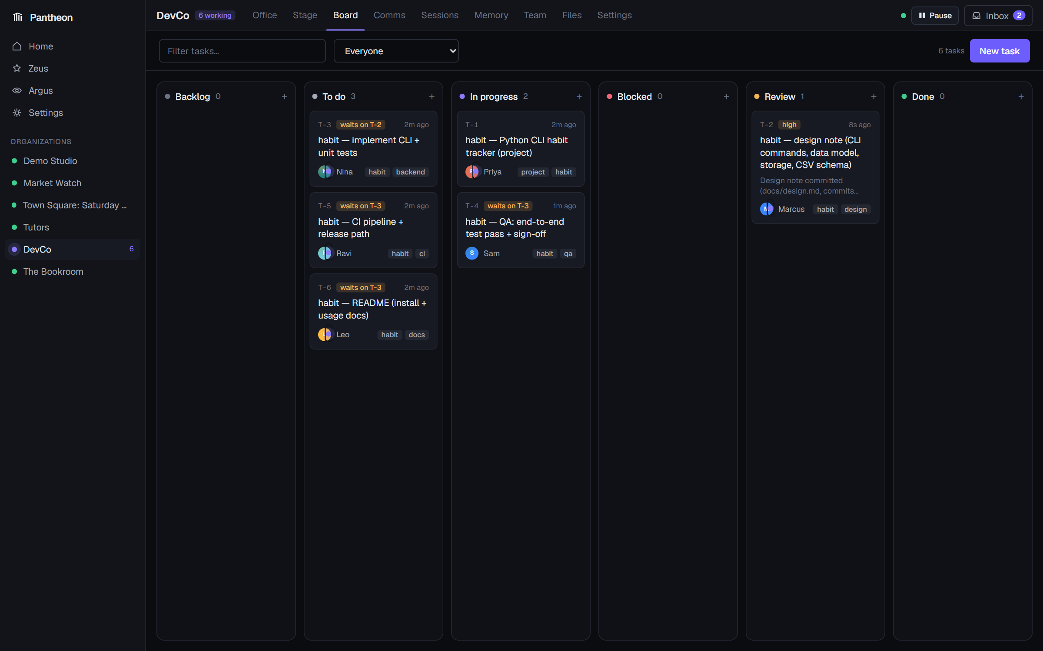Click Priya's avatar on card T-1
This screenshot has width=1043, height=651.
472,172
